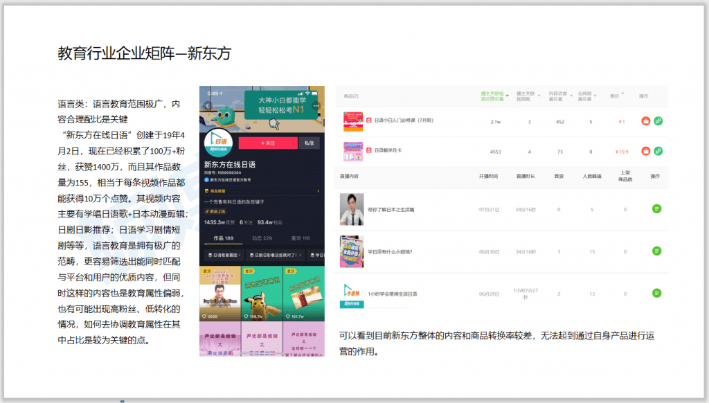Open live title 1小时学会常用生活日语

point(393,294)
